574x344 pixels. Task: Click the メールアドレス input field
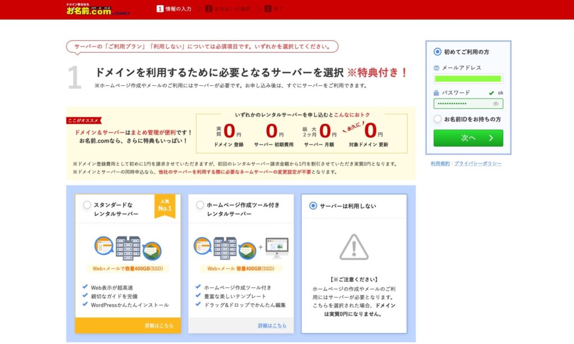coord(468,78)
